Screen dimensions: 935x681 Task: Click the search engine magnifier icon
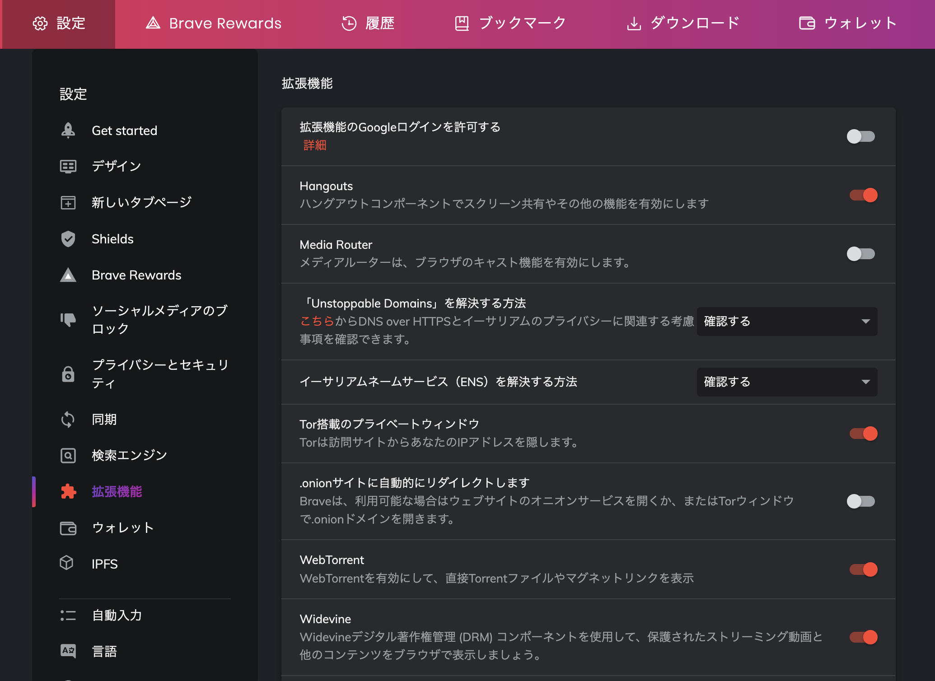click(x=68, y=455)
